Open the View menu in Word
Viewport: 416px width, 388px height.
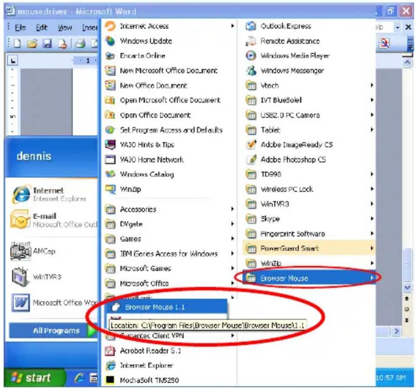click(x=65, y=28)
